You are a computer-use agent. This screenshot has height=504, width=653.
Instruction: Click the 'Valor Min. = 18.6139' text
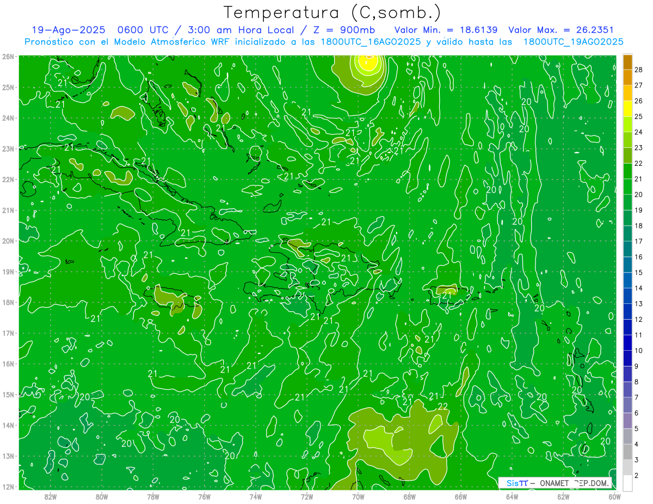point(446,30)
